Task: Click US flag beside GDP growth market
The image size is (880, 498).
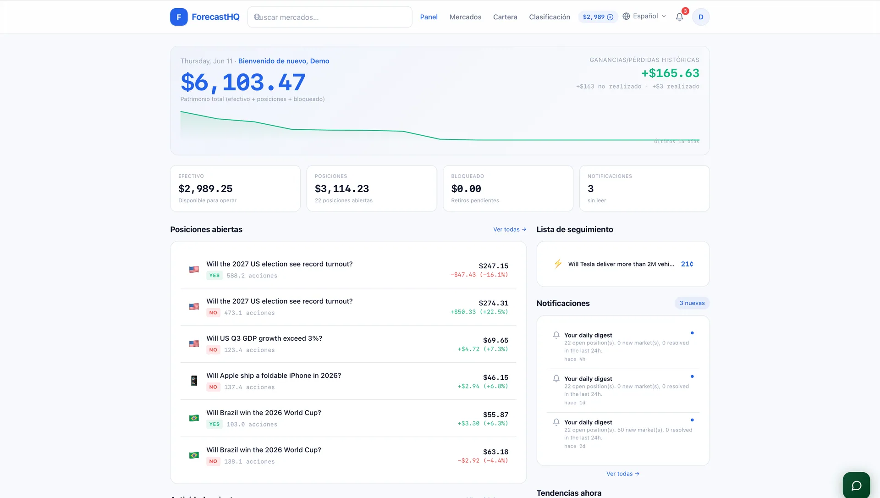Action: click(x=194, y=344)
